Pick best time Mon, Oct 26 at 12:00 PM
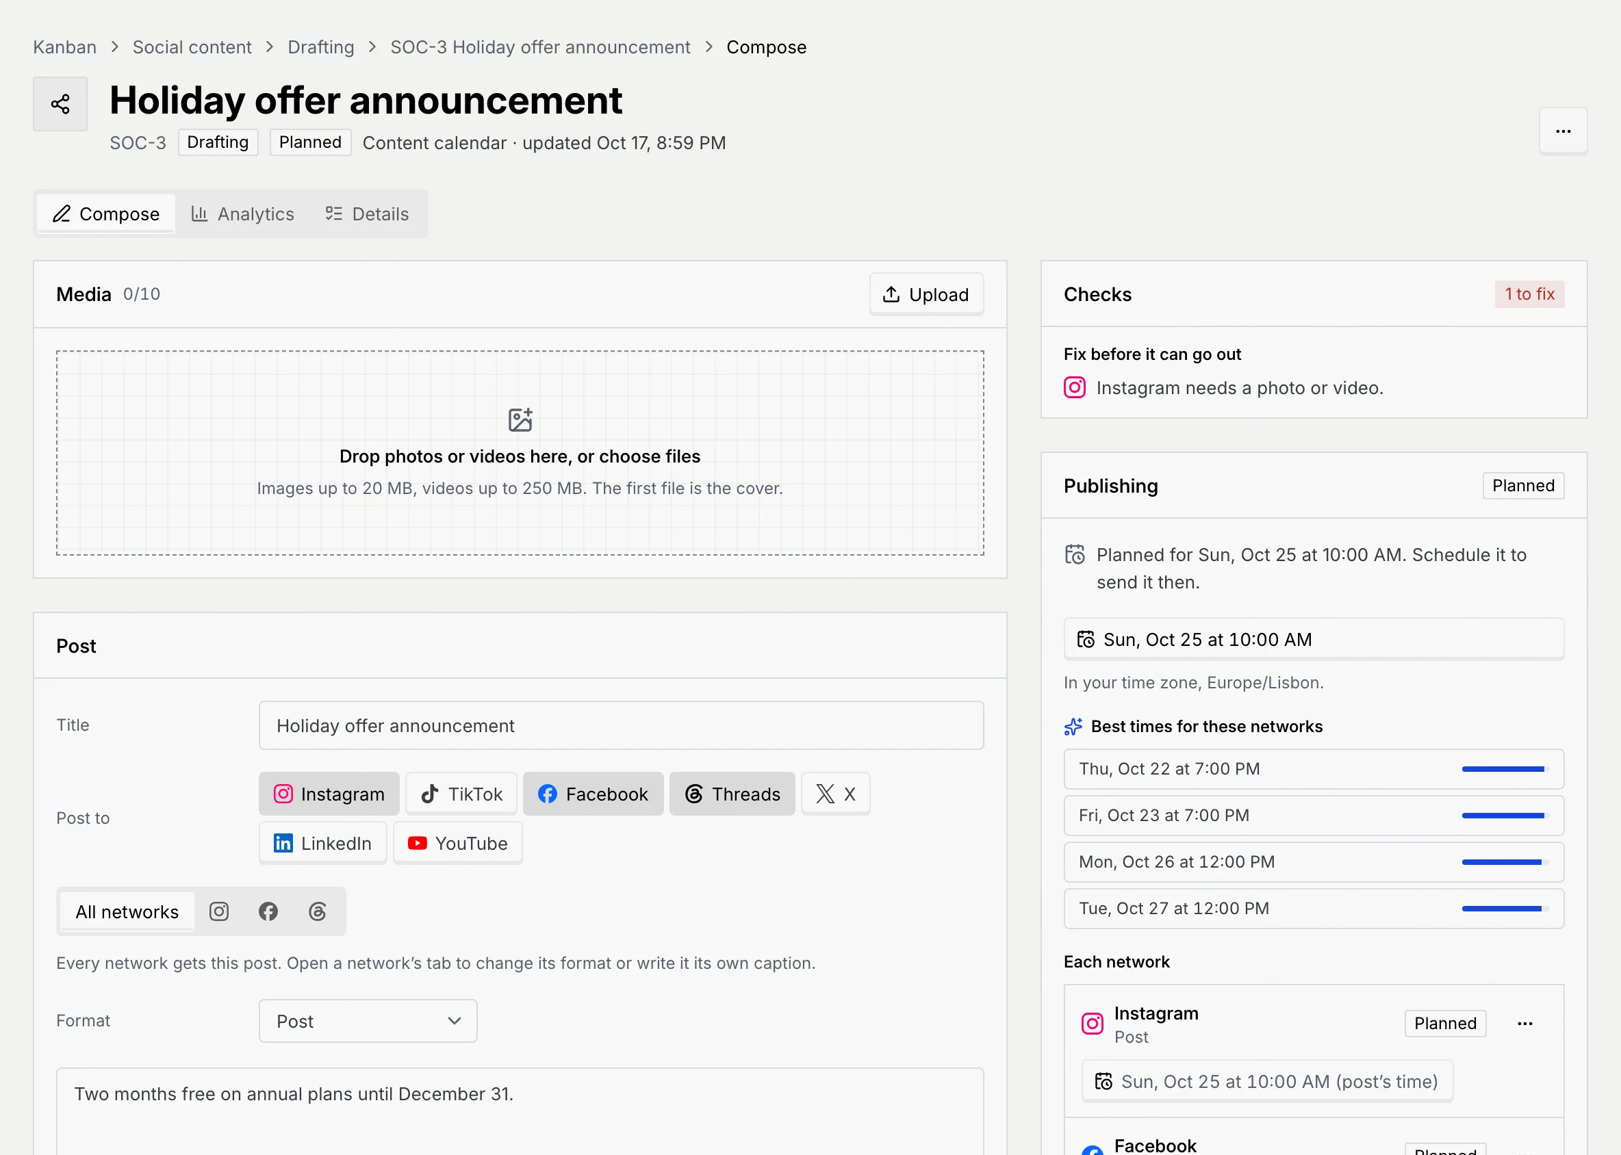The width and height of the screenshot is (1621, 1155). tap(1314, 862)
